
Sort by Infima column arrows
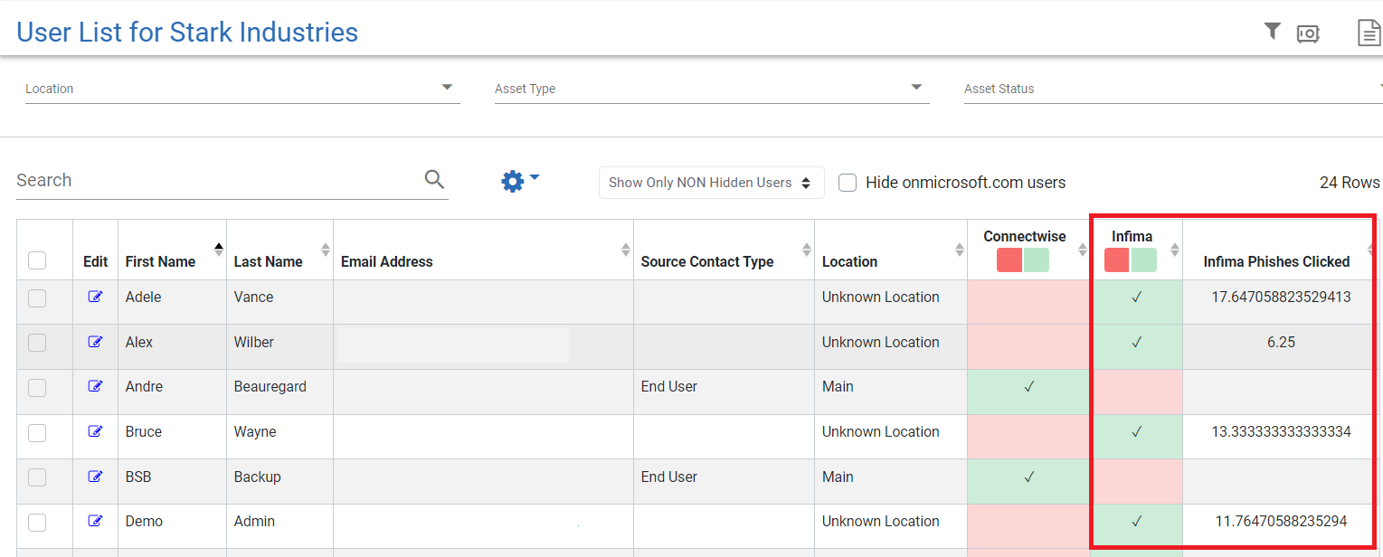pos(1175,250)
